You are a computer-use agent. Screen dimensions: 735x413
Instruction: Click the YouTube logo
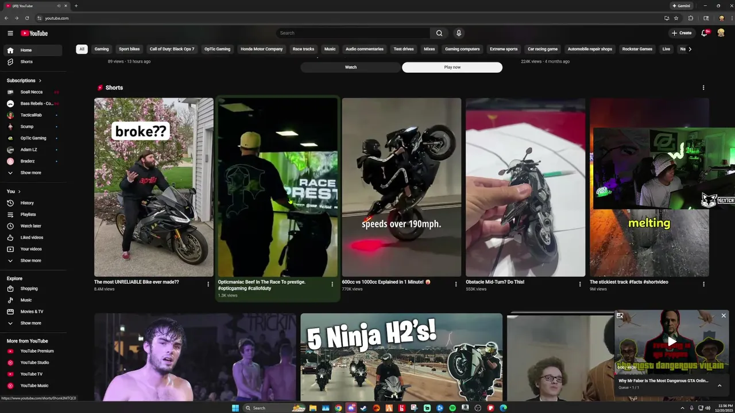(34, 33)
